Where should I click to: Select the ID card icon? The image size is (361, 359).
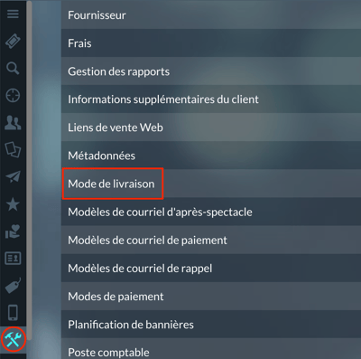click(13, 259)
